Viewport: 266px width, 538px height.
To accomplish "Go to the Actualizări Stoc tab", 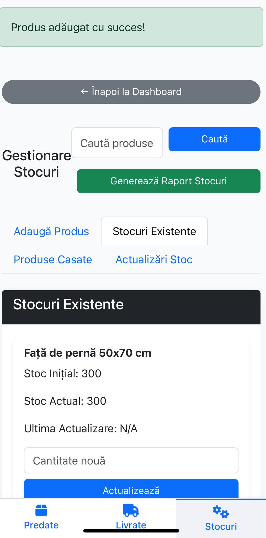I will (154, 260).
